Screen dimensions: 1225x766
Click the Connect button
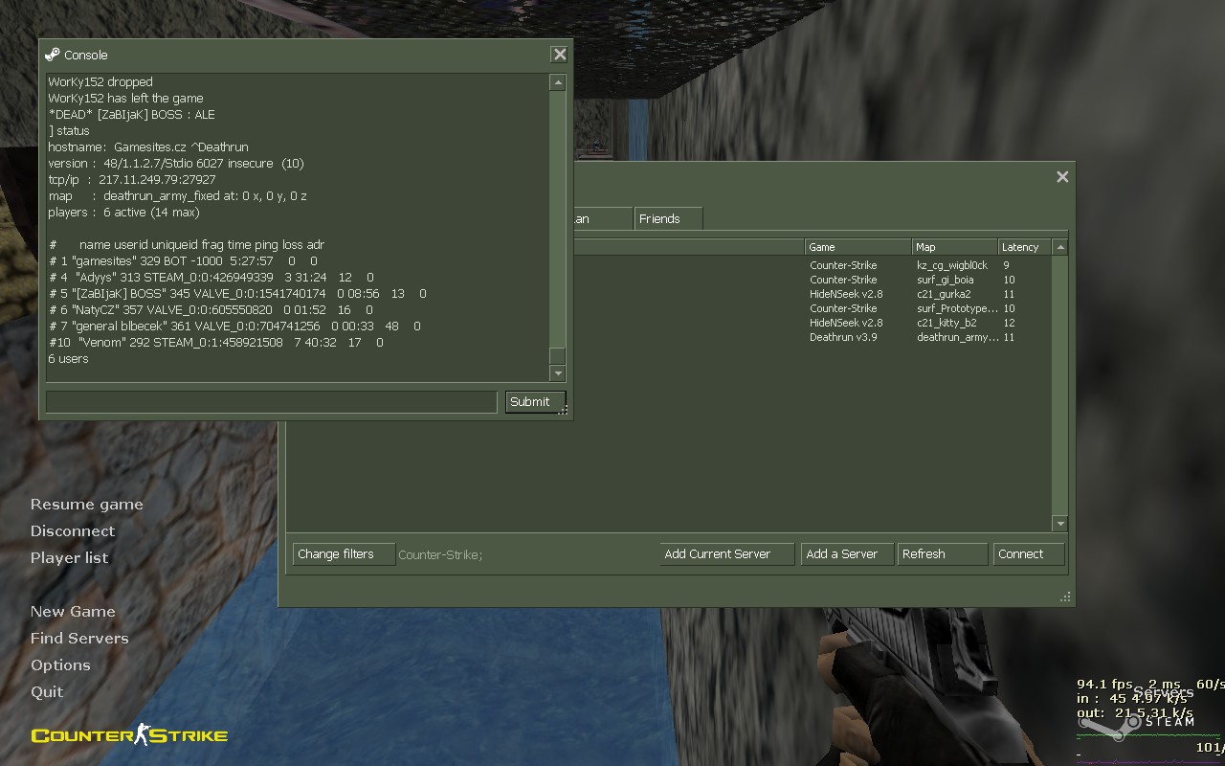pos(1029,554)
